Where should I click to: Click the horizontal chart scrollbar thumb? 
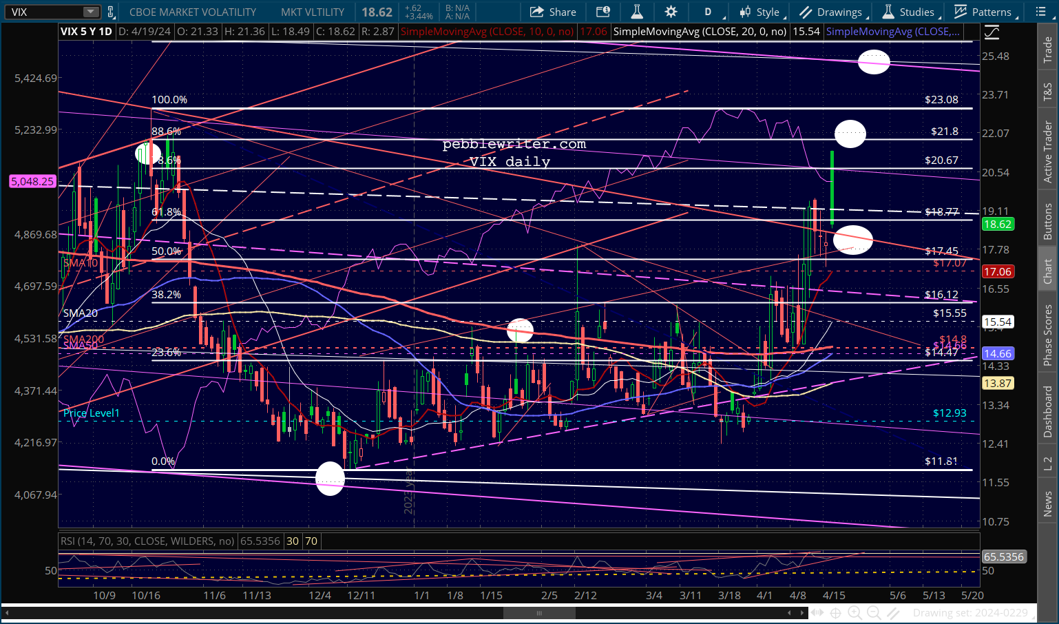[539, 612]
